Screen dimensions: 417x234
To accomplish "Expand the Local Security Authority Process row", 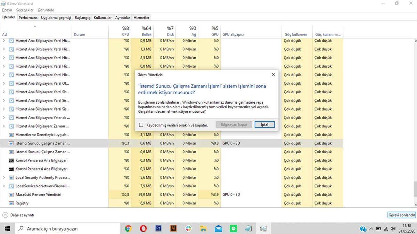I will pos(3,177).
